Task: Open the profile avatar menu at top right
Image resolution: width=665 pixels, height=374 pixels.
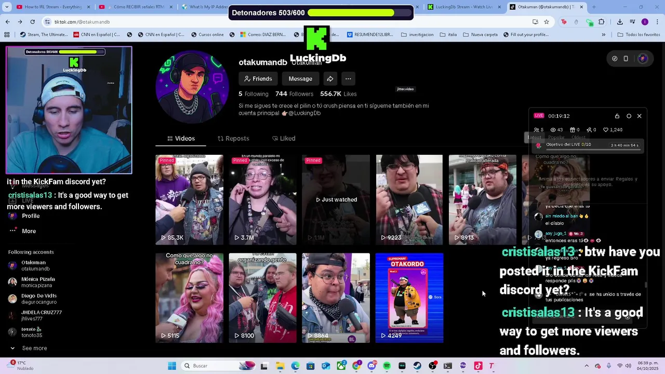Action: pos(643,59)
